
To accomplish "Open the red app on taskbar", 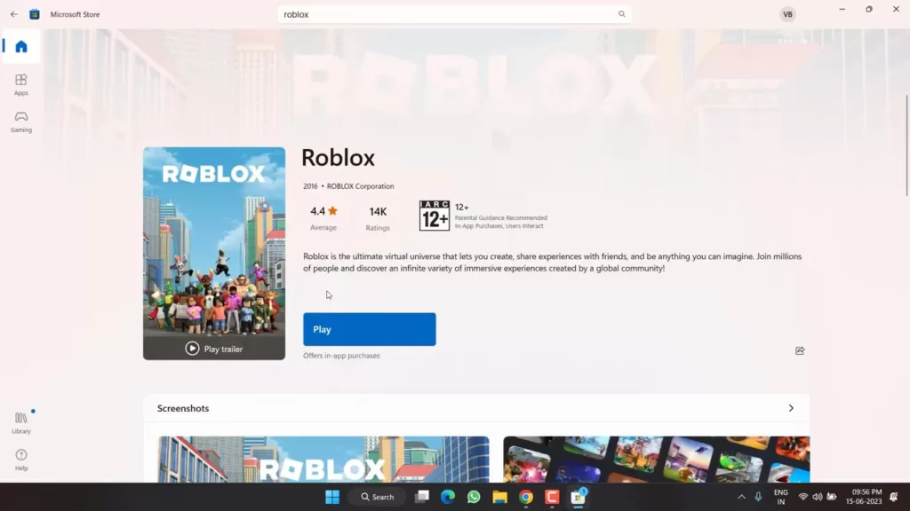I will [552, 497].
